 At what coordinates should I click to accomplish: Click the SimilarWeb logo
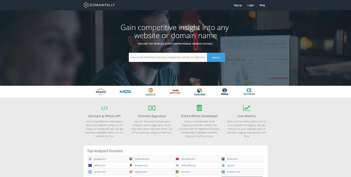(200, 92)
